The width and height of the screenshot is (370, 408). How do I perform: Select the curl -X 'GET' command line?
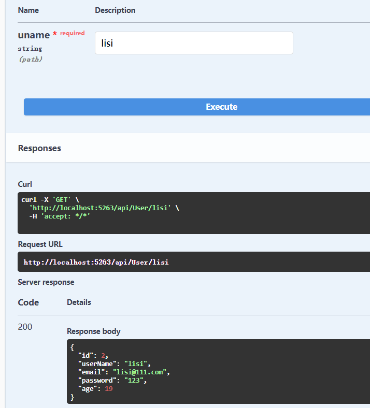tap(50, 199)
